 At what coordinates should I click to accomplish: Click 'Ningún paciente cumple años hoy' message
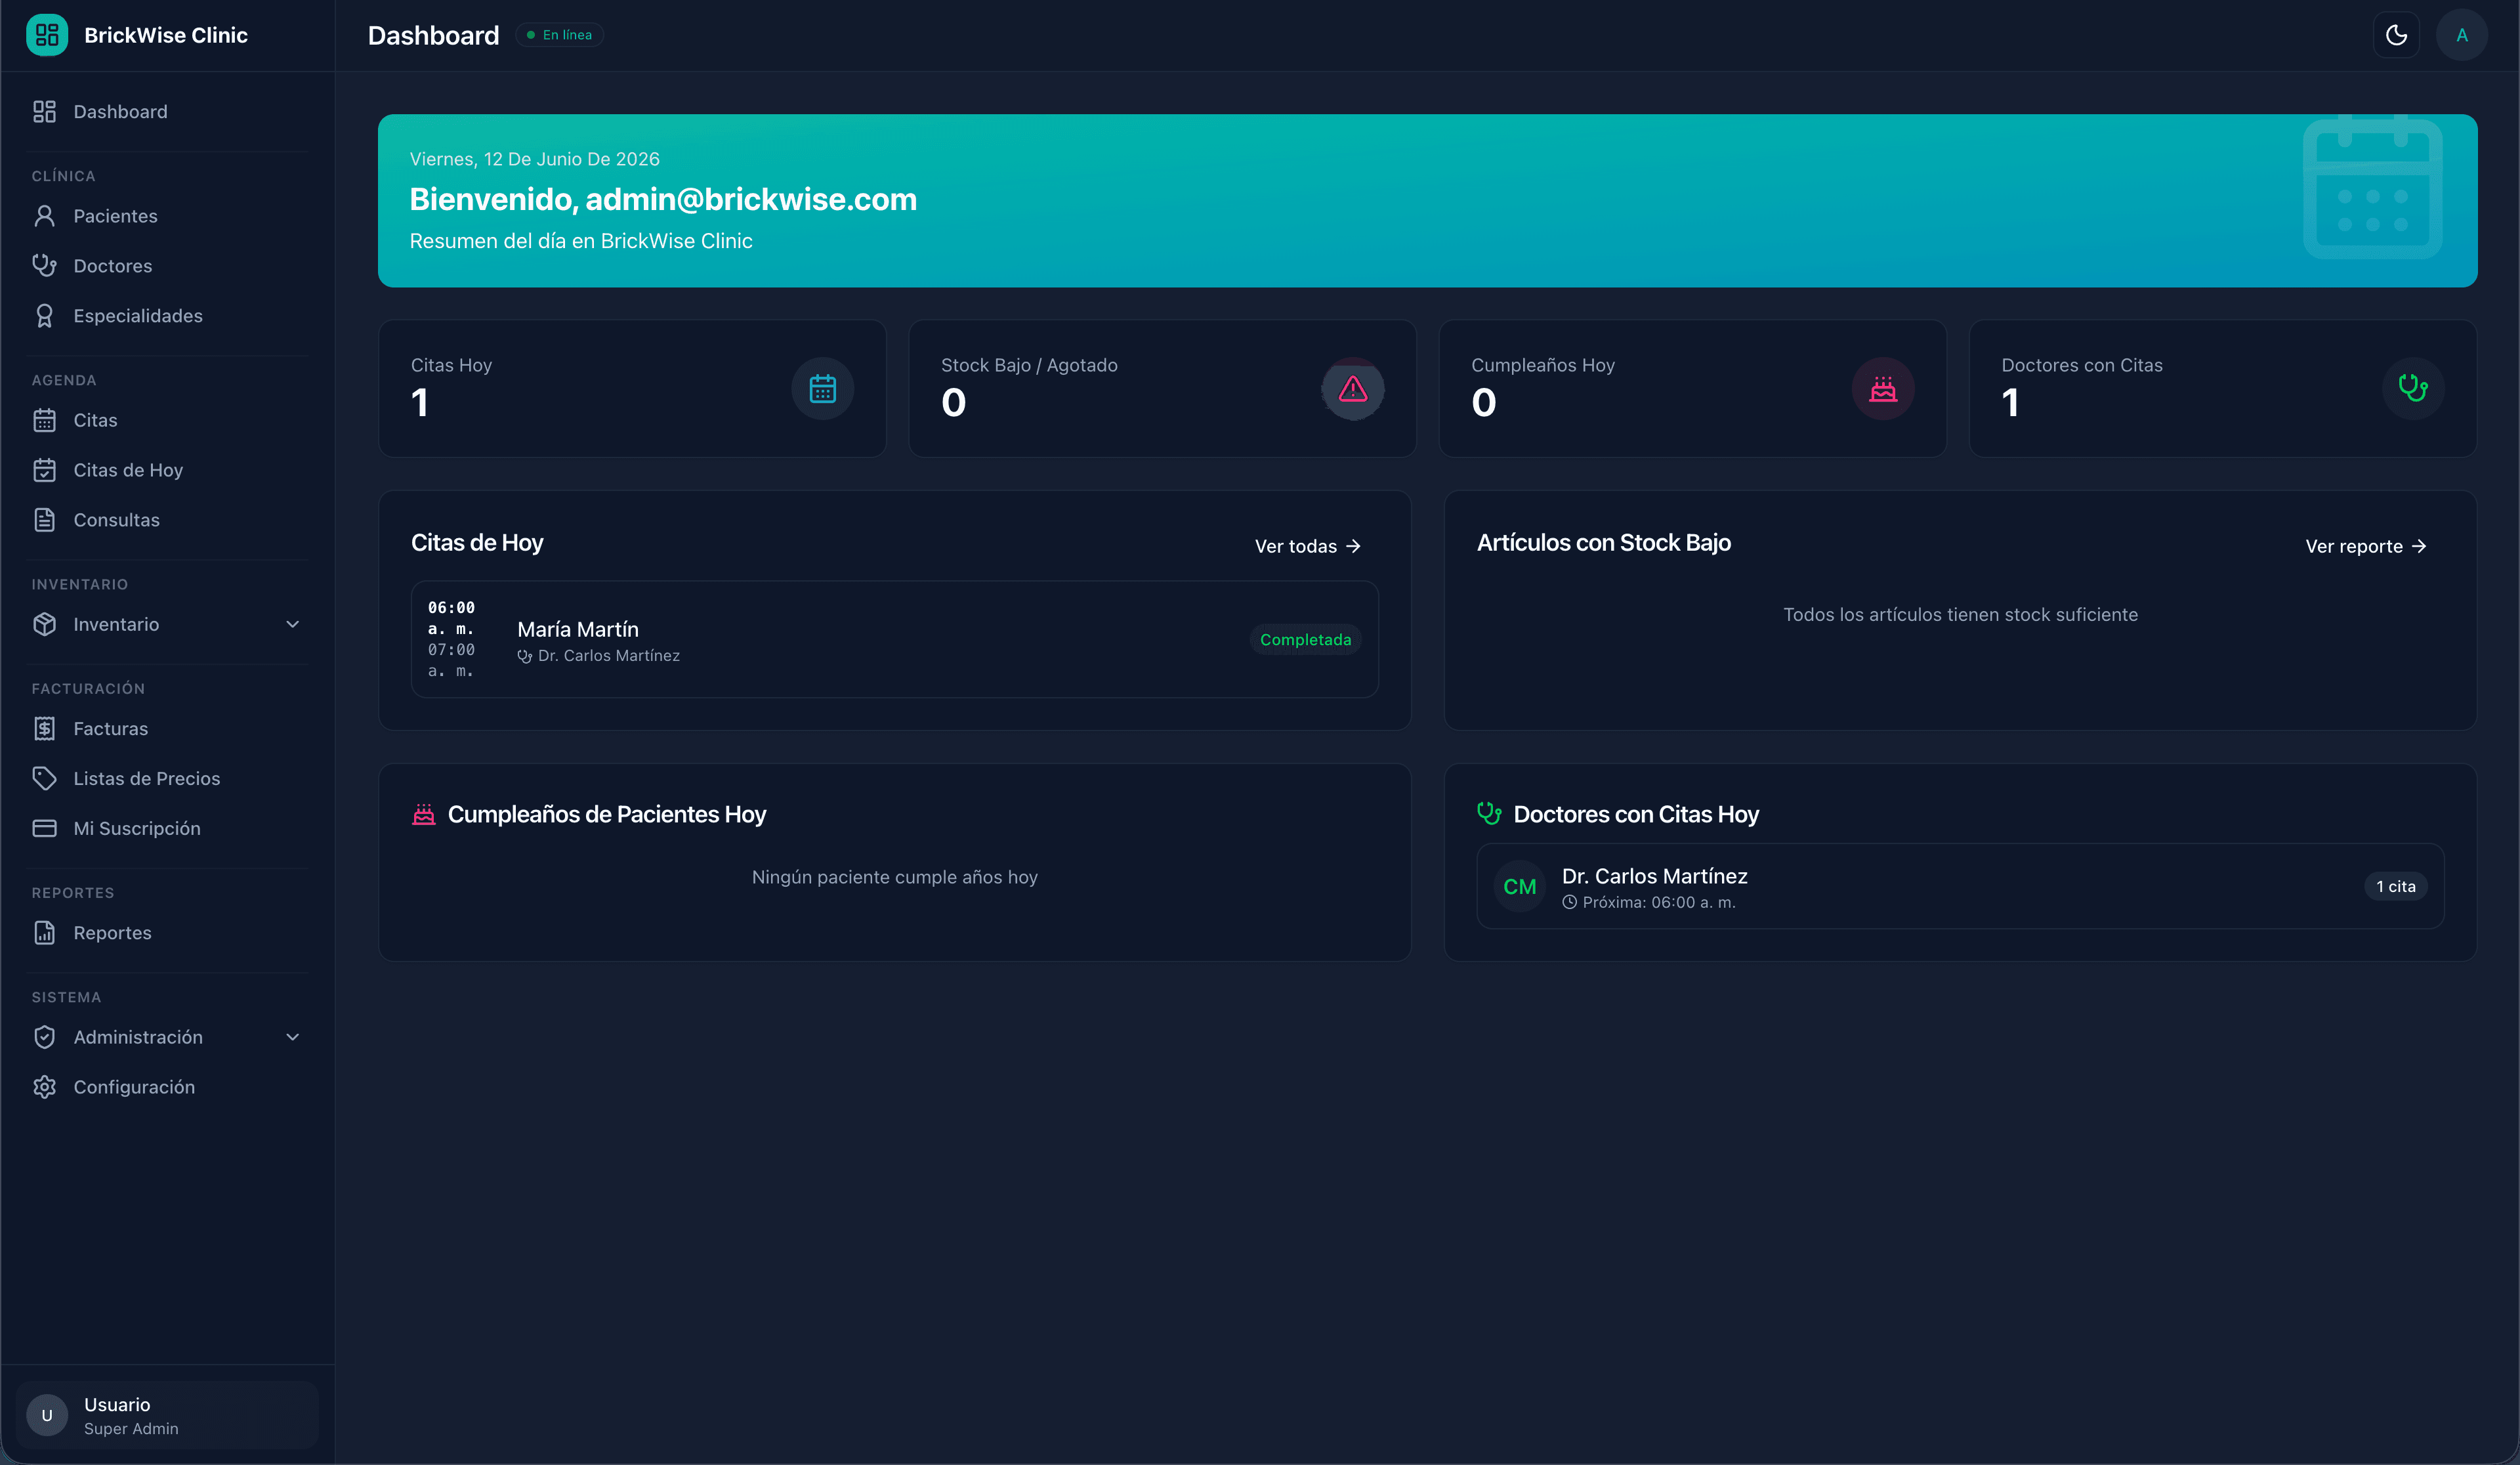pos(894,877)
